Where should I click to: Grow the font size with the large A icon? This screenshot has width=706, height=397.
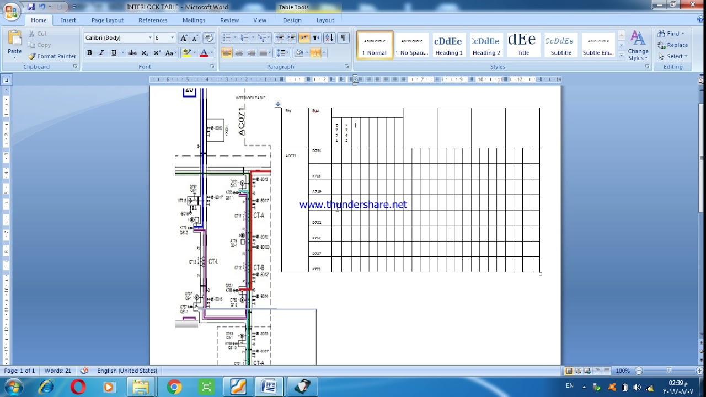184,37
